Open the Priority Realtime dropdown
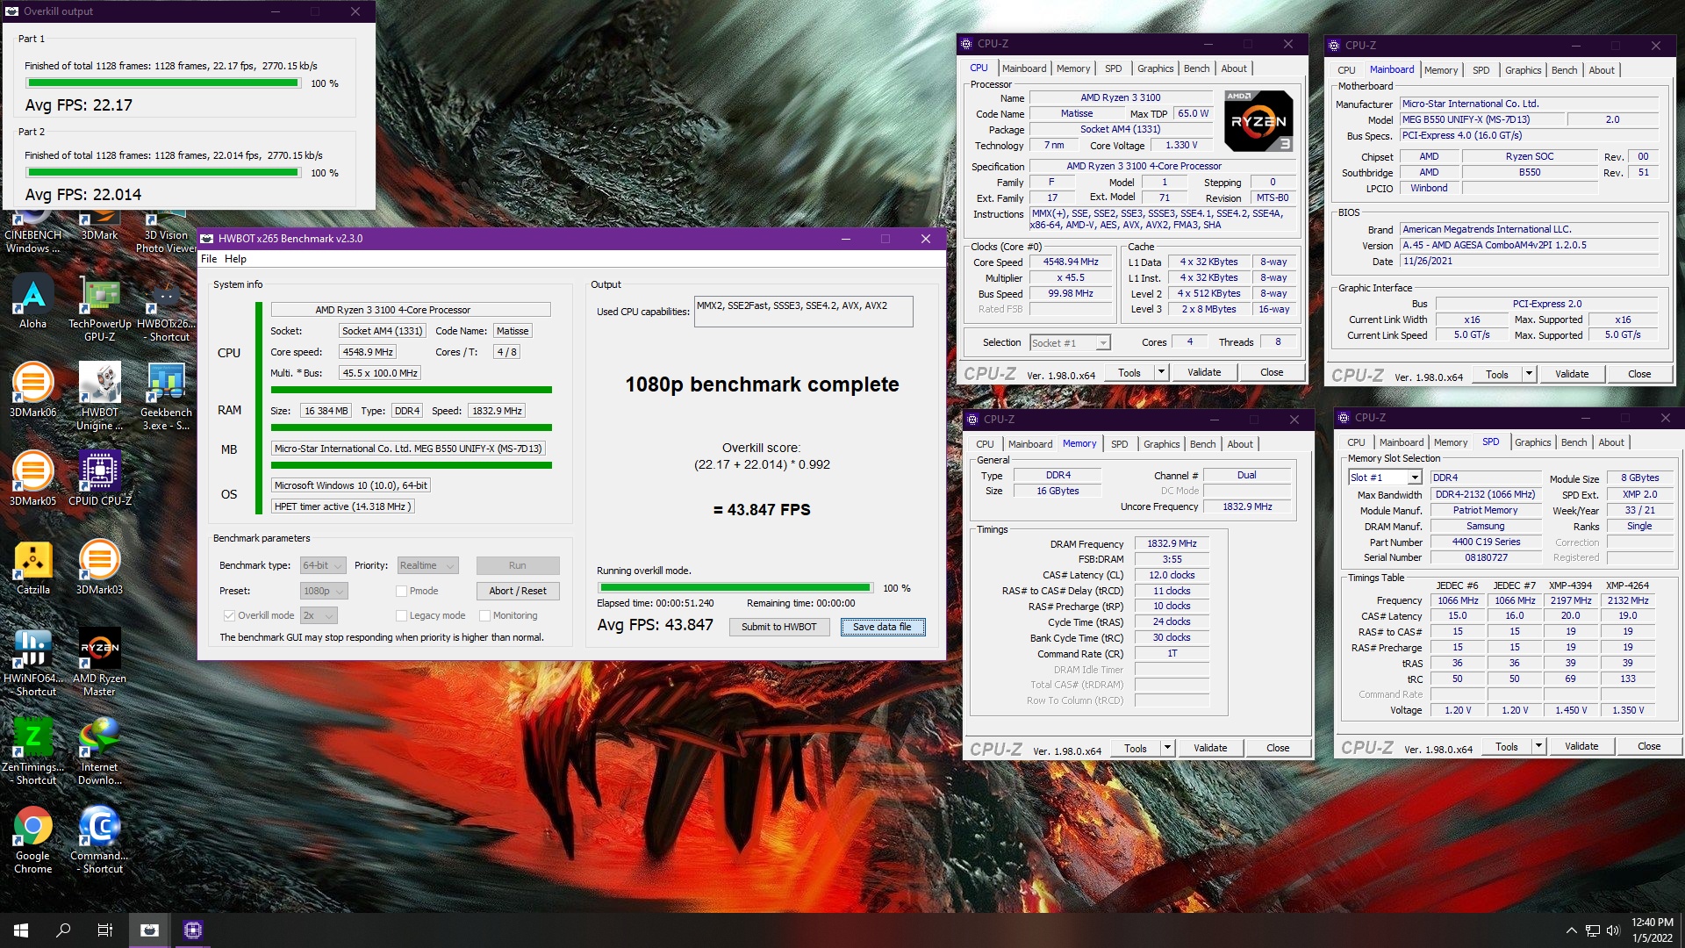The width and height of the screenshot is (1685, 948). point(428,565)
